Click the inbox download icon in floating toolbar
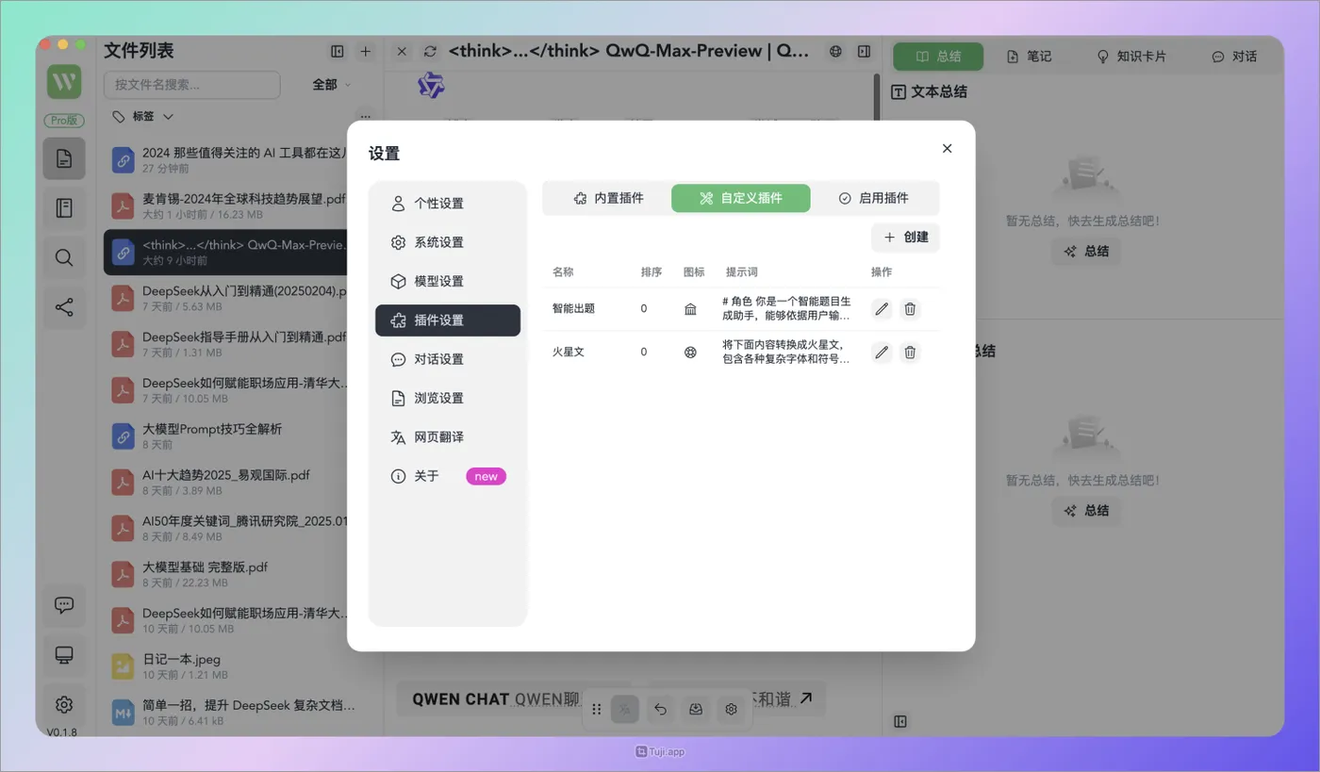This screenshot has height=772, width=1320. [x=696, y=709]
